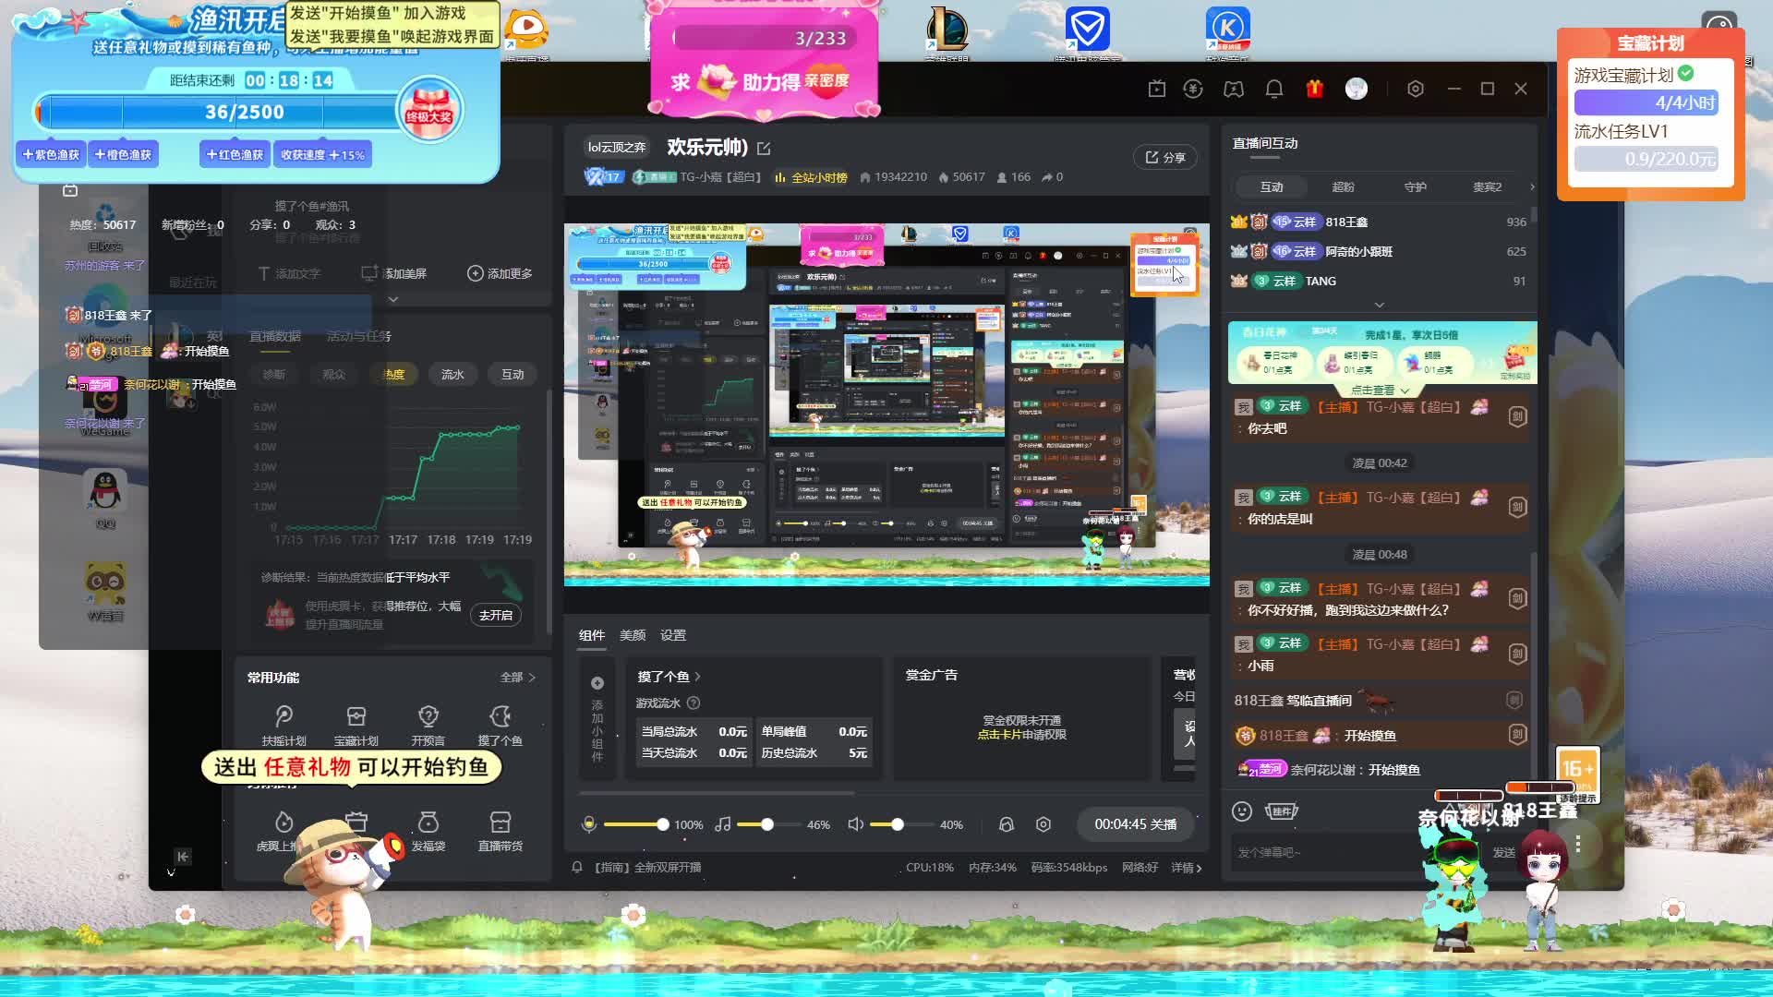Click the 关播 stop streaming button
This screenshot has height=997, width=1773.
[1135, 824]
